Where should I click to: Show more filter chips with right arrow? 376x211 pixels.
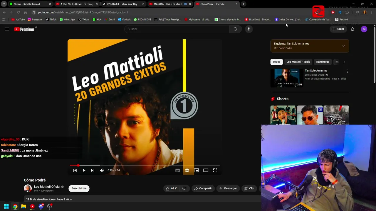tap(344, 62)
